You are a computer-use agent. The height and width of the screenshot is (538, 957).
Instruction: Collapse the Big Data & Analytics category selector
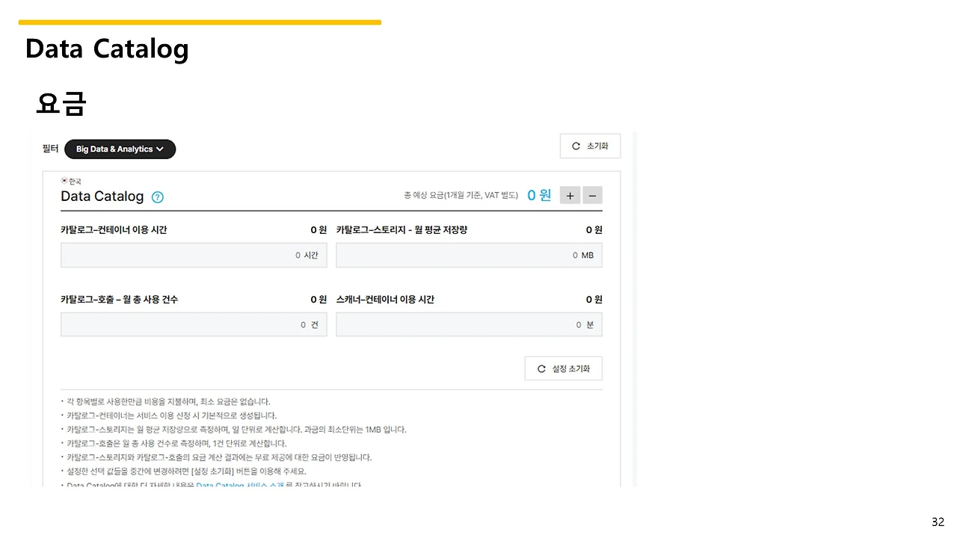coord(120,149)
